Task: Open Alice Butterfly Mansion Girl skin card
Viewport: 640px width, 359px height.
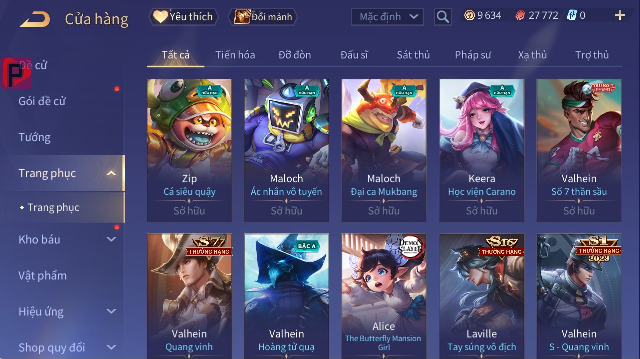Action: (x=384, y=296)
